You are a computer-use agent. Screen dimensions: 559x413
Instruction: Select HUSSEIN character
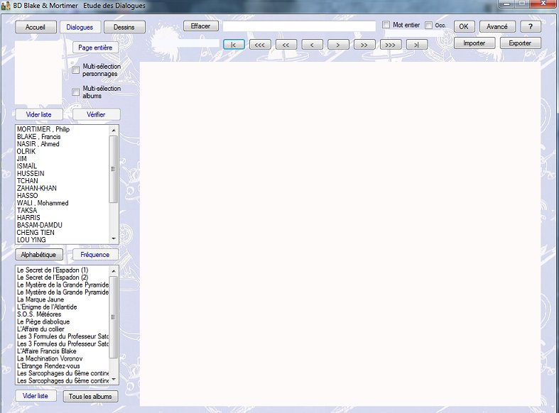63,173
